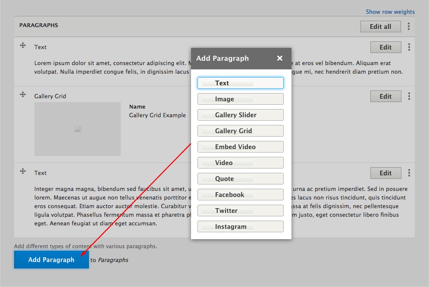This screenshot has width=429, height=287.
Task: Click Edit all button
Action: 380,27
